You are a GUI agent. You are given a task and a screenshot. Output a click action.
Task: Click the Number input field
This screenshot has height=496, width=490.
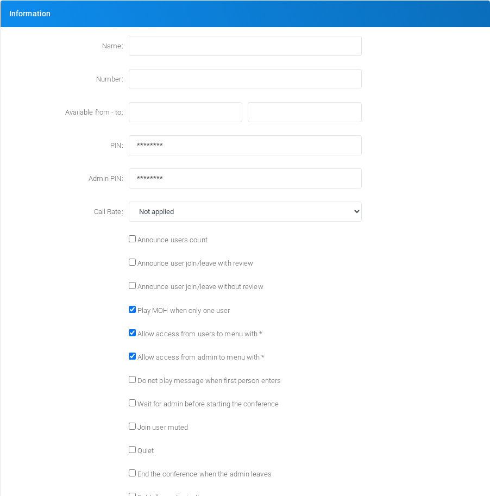click(x=245, y=79)
